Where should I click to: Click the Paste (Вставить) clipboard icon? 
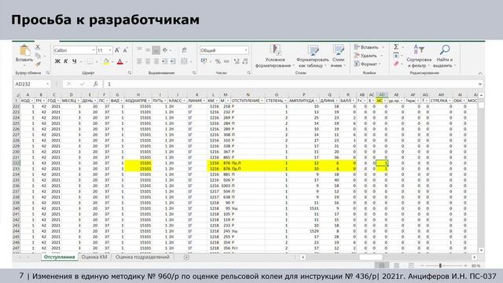(x=24, y=50)
